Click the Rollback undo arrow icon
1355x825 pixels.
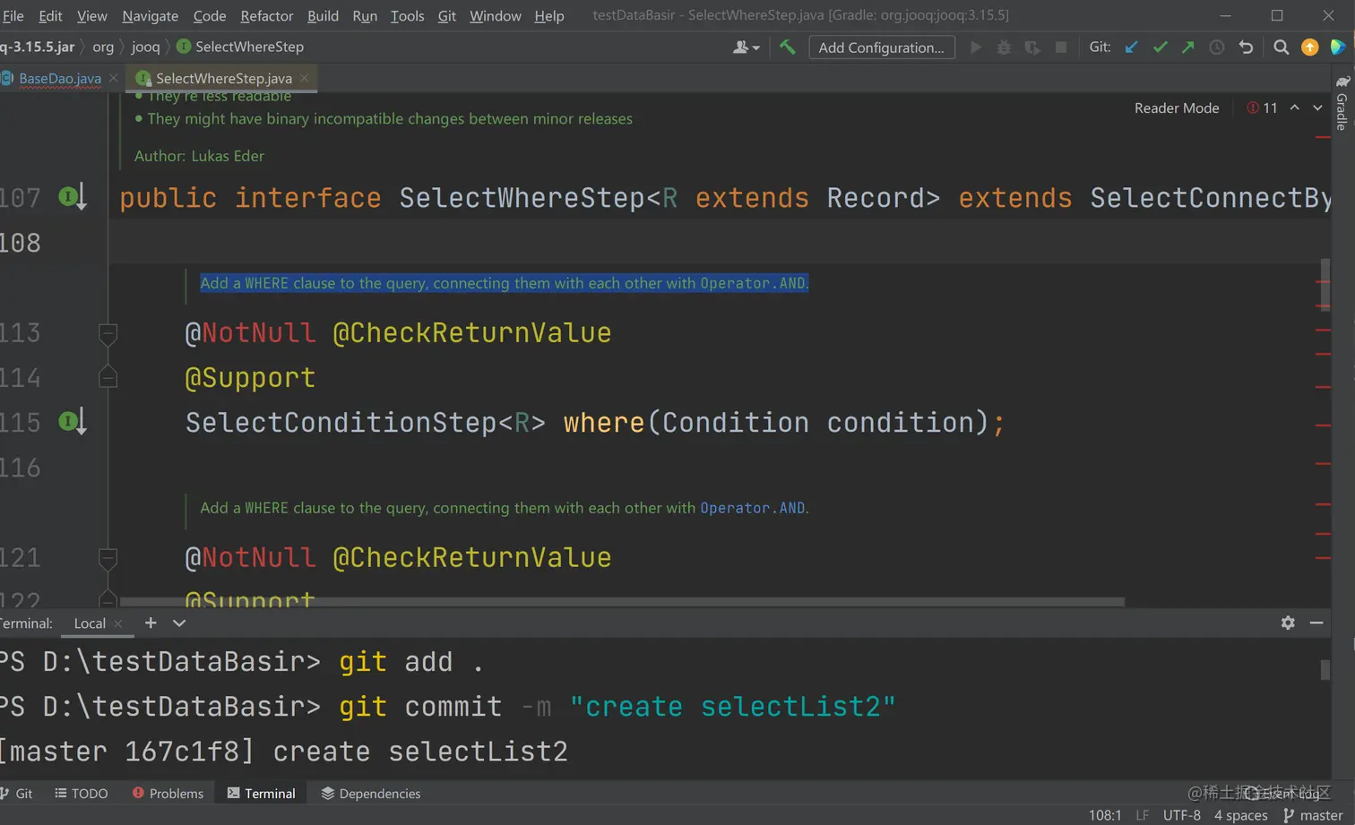pos(1246,47)
